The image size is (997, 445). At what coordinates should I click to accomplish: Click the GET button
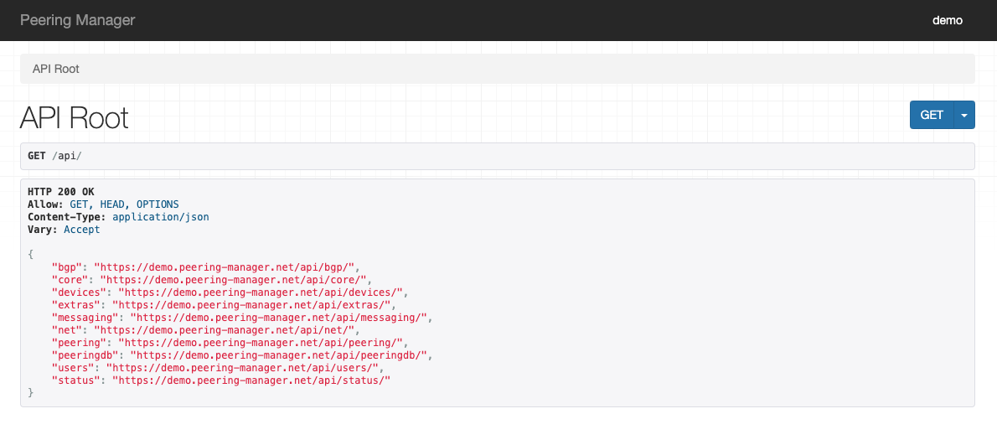click(x=931, y=115)
